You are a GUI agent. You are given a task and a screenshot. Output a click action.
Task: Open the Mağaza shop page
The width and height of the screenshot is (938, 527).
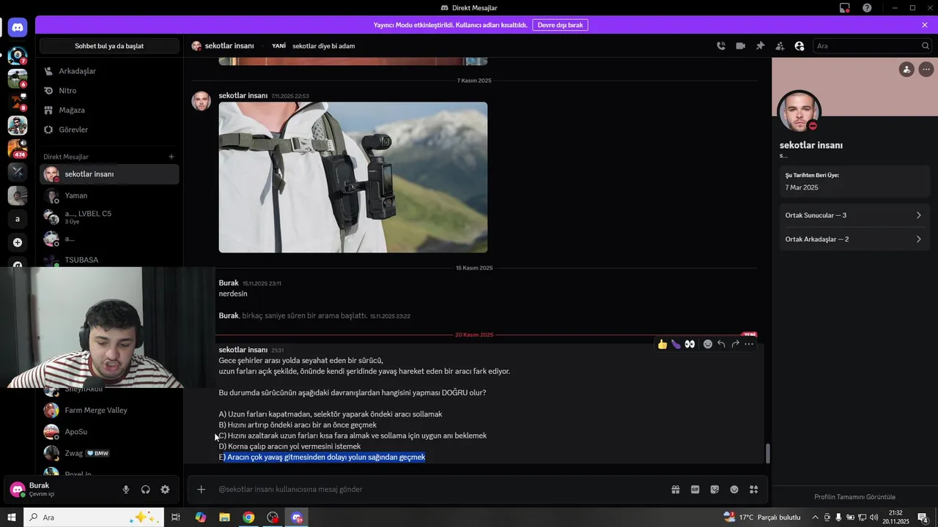(x=109, y=110)
